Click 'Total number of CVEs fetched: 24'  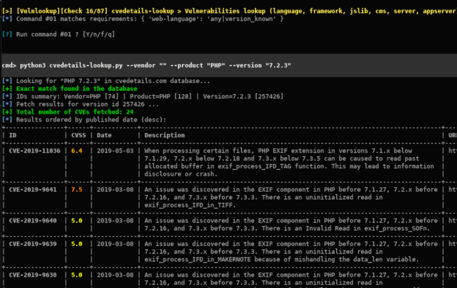coord(75,112)
